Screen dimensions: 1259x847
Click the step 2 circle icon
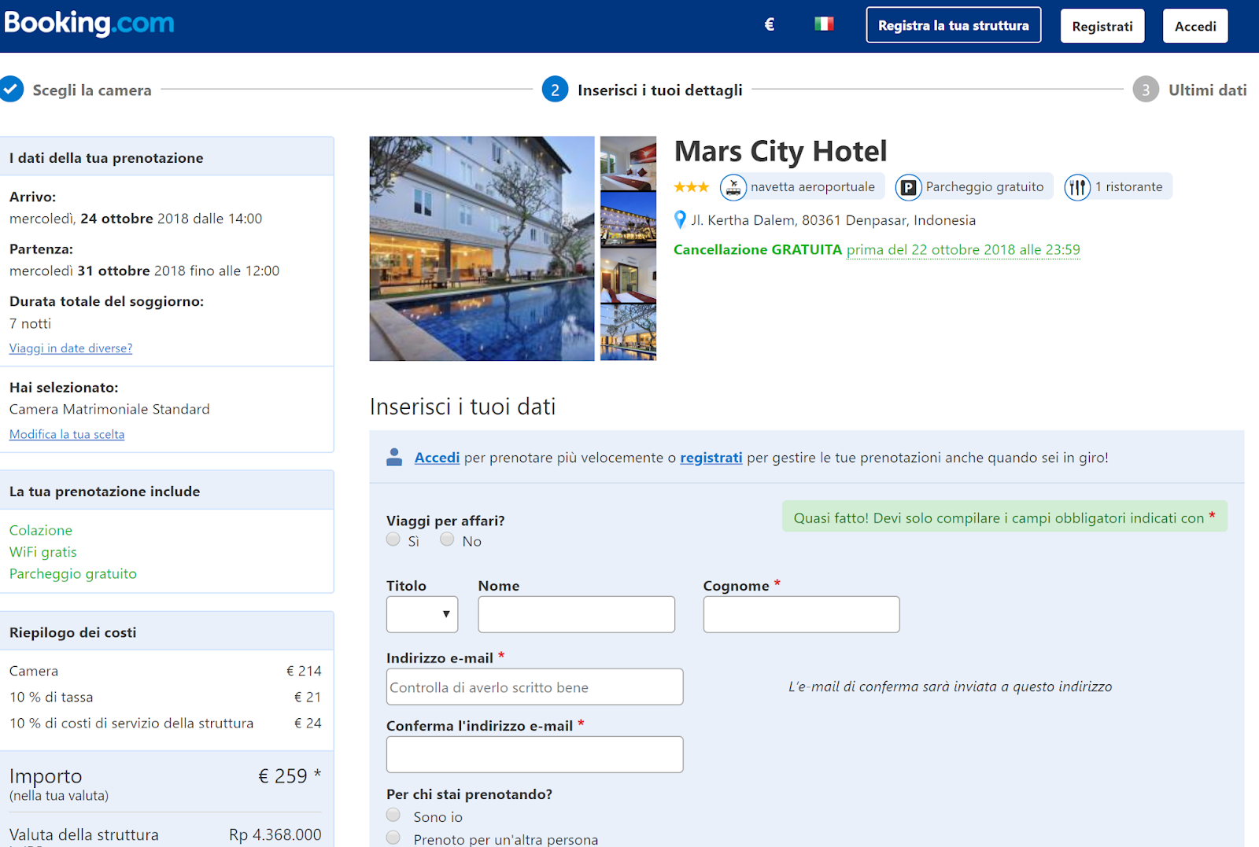click(555, 90)
